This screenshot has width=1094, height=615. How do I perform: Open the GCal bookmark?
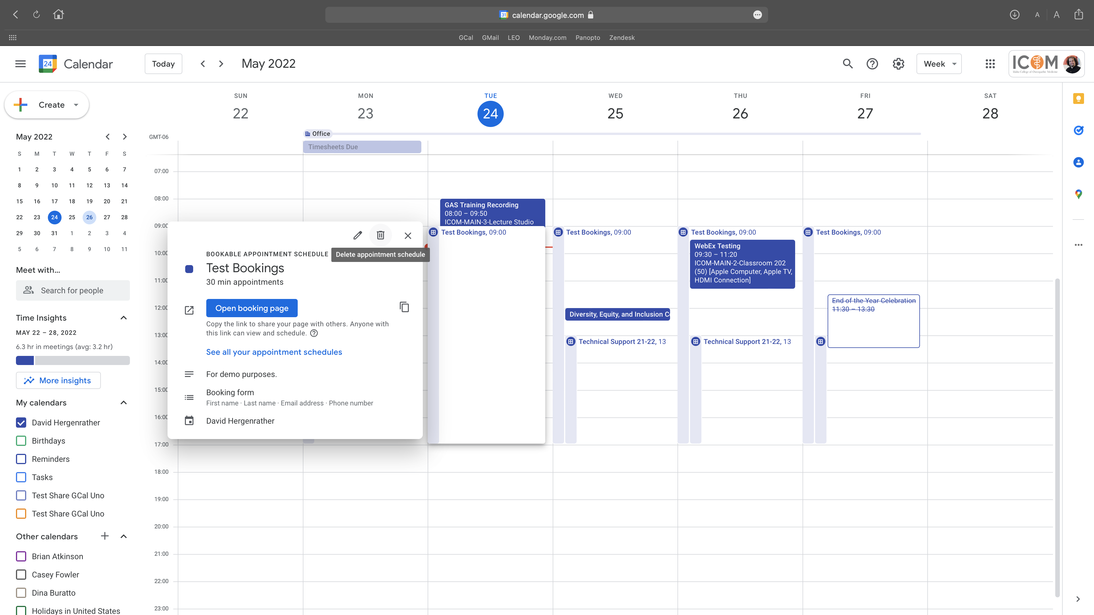point(466,37)
